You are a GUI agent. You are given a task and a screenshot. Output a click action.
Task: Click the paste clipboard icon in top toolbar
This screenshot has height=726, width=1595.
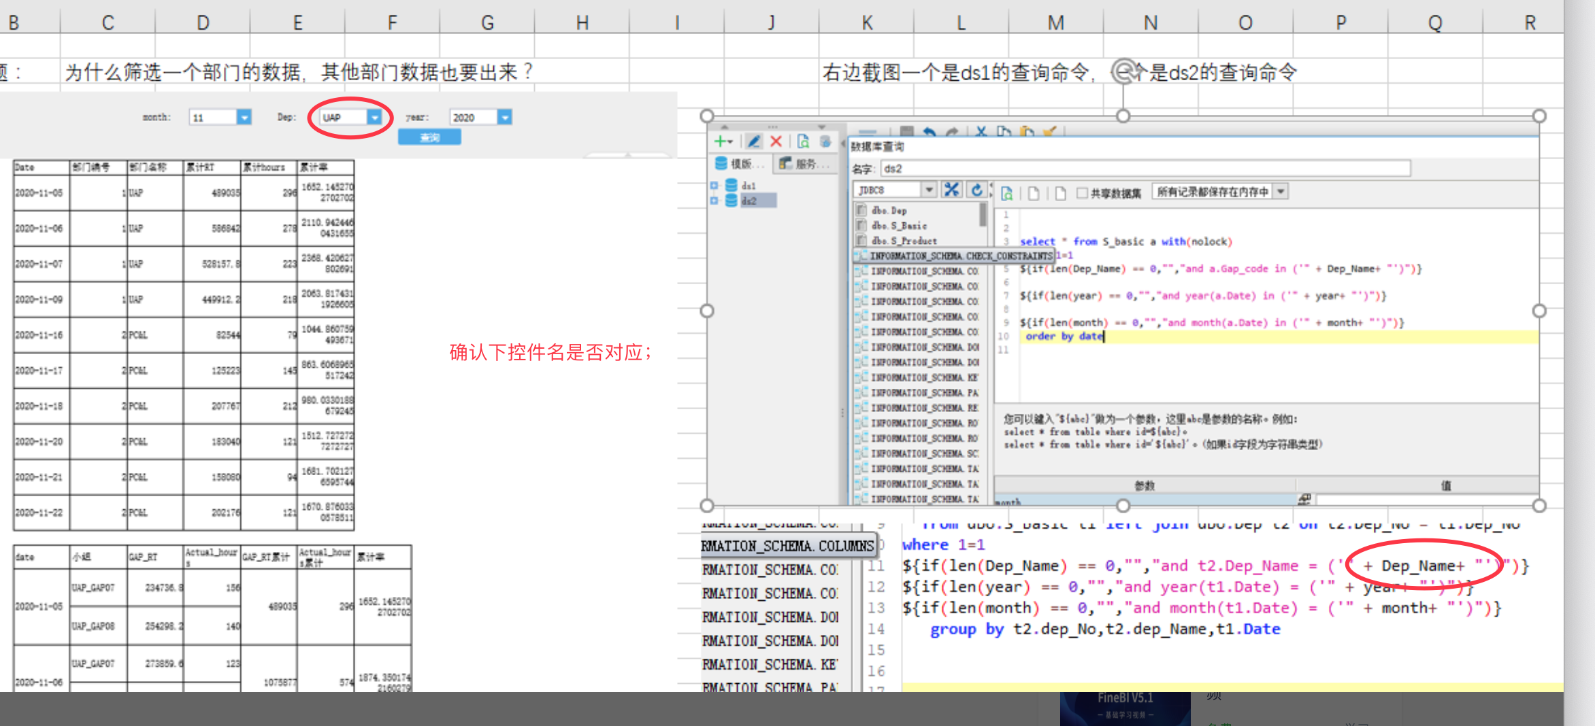1027,131
